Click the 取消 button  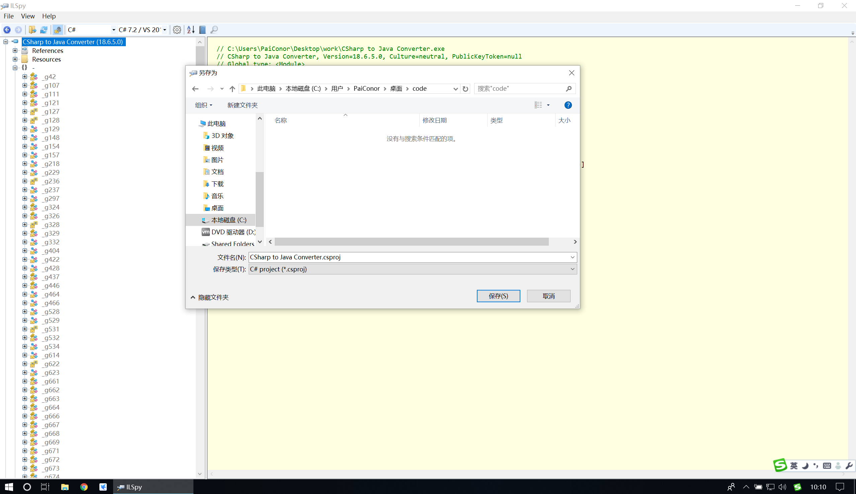(548, 296)
